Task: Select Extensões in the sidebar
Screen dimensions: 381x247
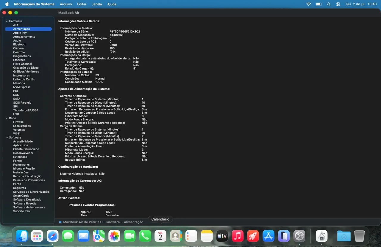Action: (x=20, y=157)
